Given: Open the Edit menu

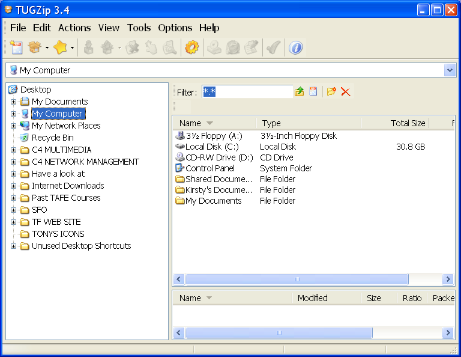Looking at the screenshot, I should 42,28.
